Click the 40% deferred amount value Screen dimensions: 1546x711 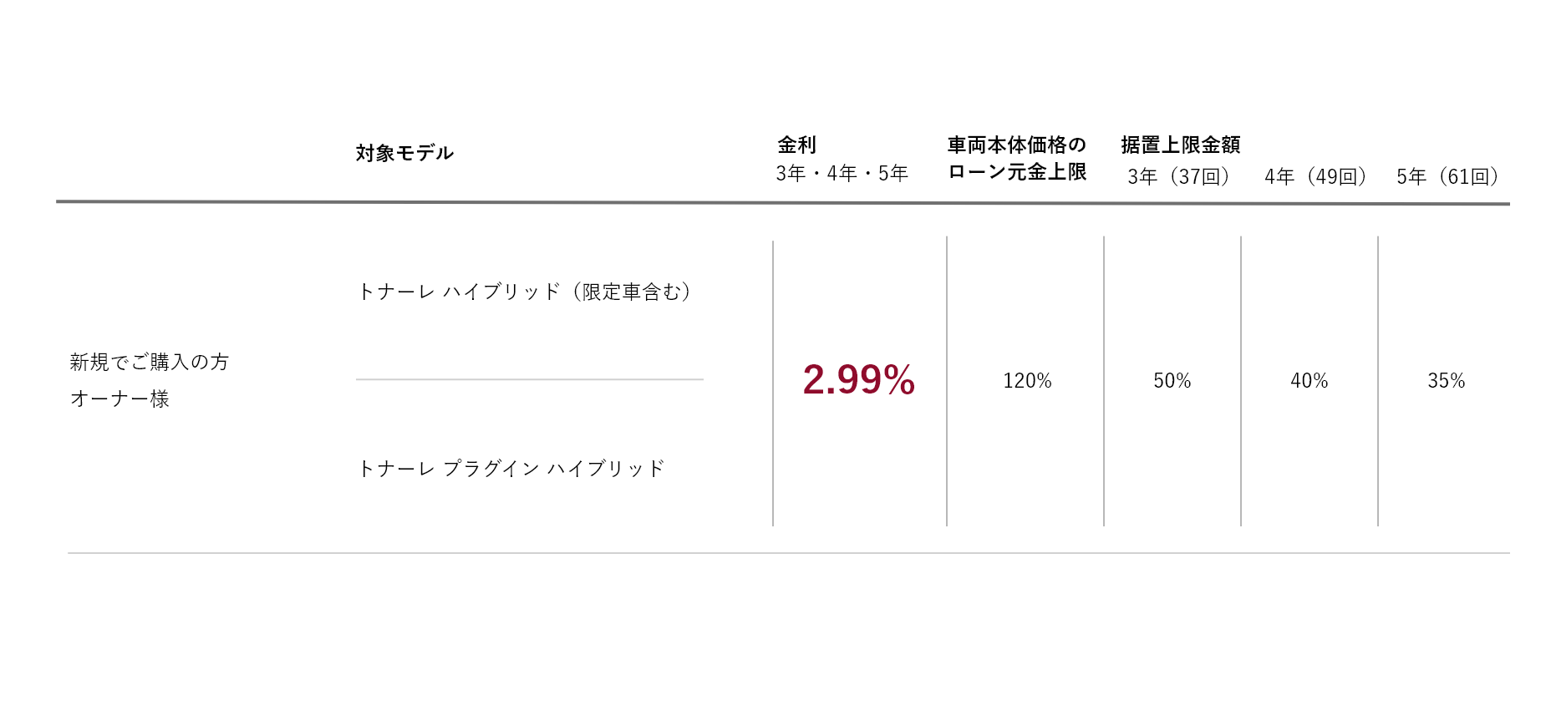[x=1309, y=381]
